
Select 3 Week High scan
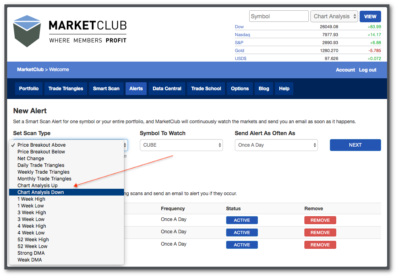(x=67, y=213)
